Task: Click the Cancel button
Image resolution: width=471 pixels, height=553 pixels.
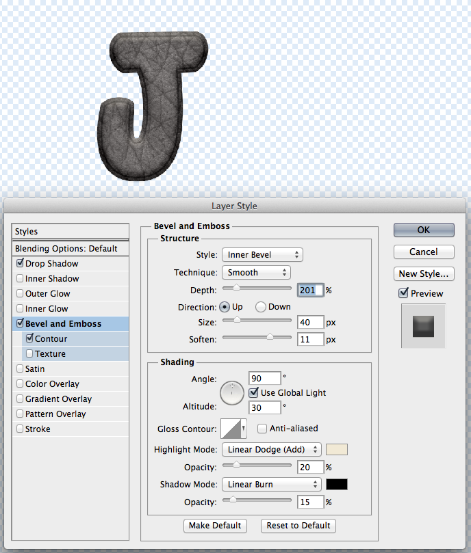Action: (x=424, y=252)
